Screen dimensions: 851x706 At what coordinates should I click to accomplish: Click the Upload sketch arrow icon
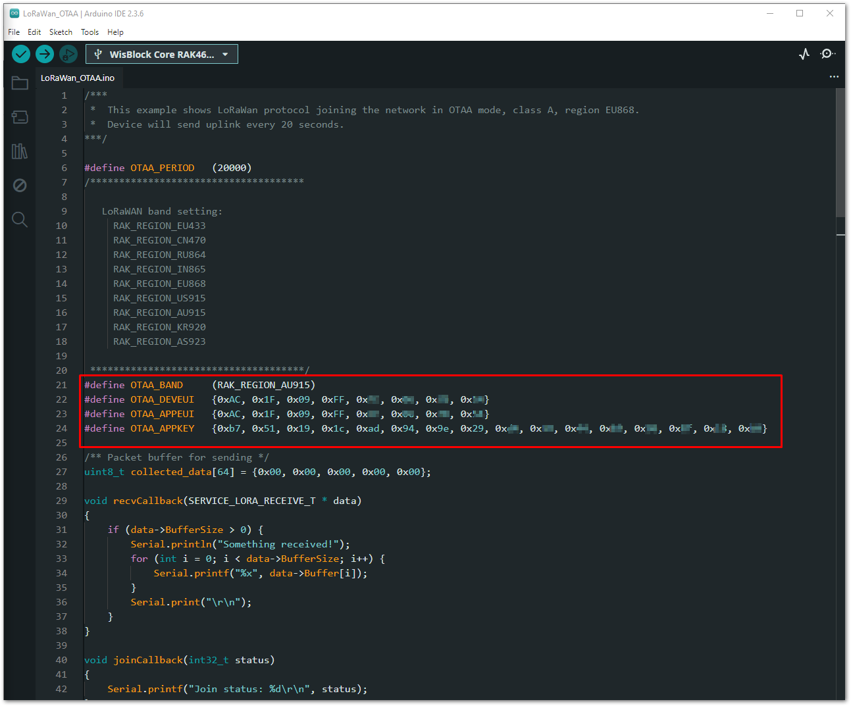point(44,54)
